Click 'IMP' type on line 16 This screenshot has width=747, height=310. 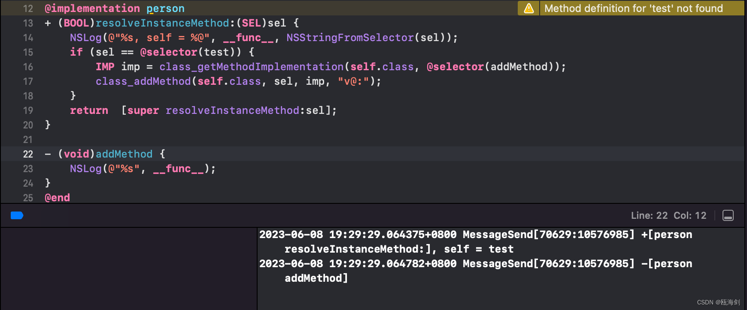tap(105, 67)
